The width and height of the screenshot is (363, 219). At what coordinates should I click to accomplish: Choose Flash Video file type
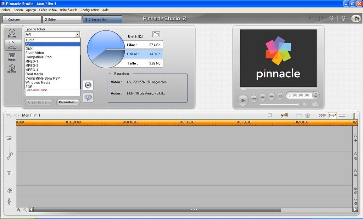(x=52, y=53)
